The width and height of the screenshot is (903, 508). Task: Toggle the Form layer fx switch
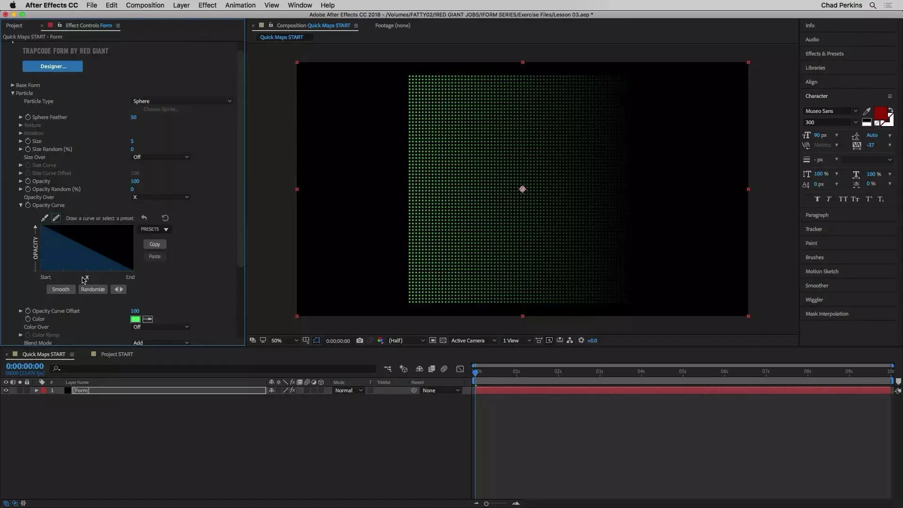[293, 390]
